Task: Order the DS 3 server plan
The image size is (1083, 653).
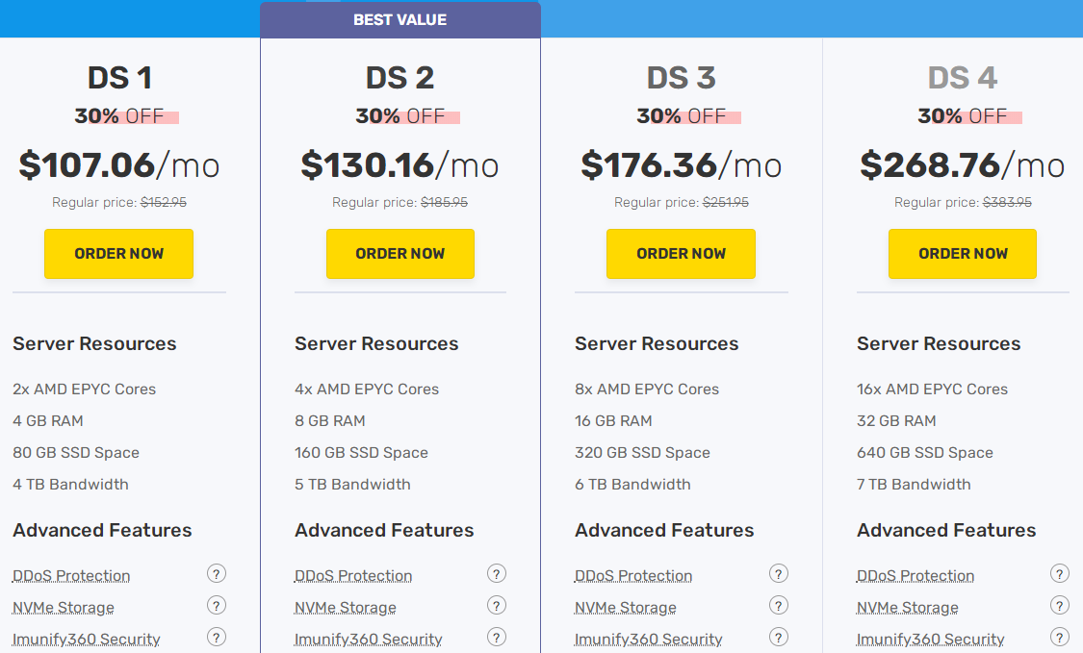Action: point(681,254)
